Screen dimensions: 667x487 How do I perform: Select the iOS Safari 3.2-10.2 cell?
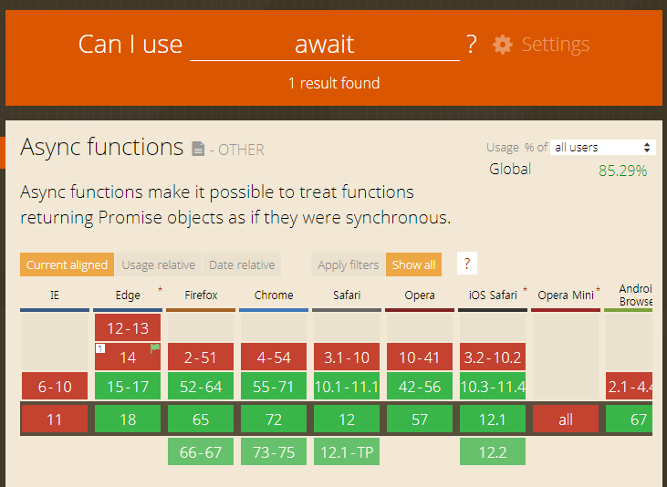pyautogui.click(x=493, y=357)
